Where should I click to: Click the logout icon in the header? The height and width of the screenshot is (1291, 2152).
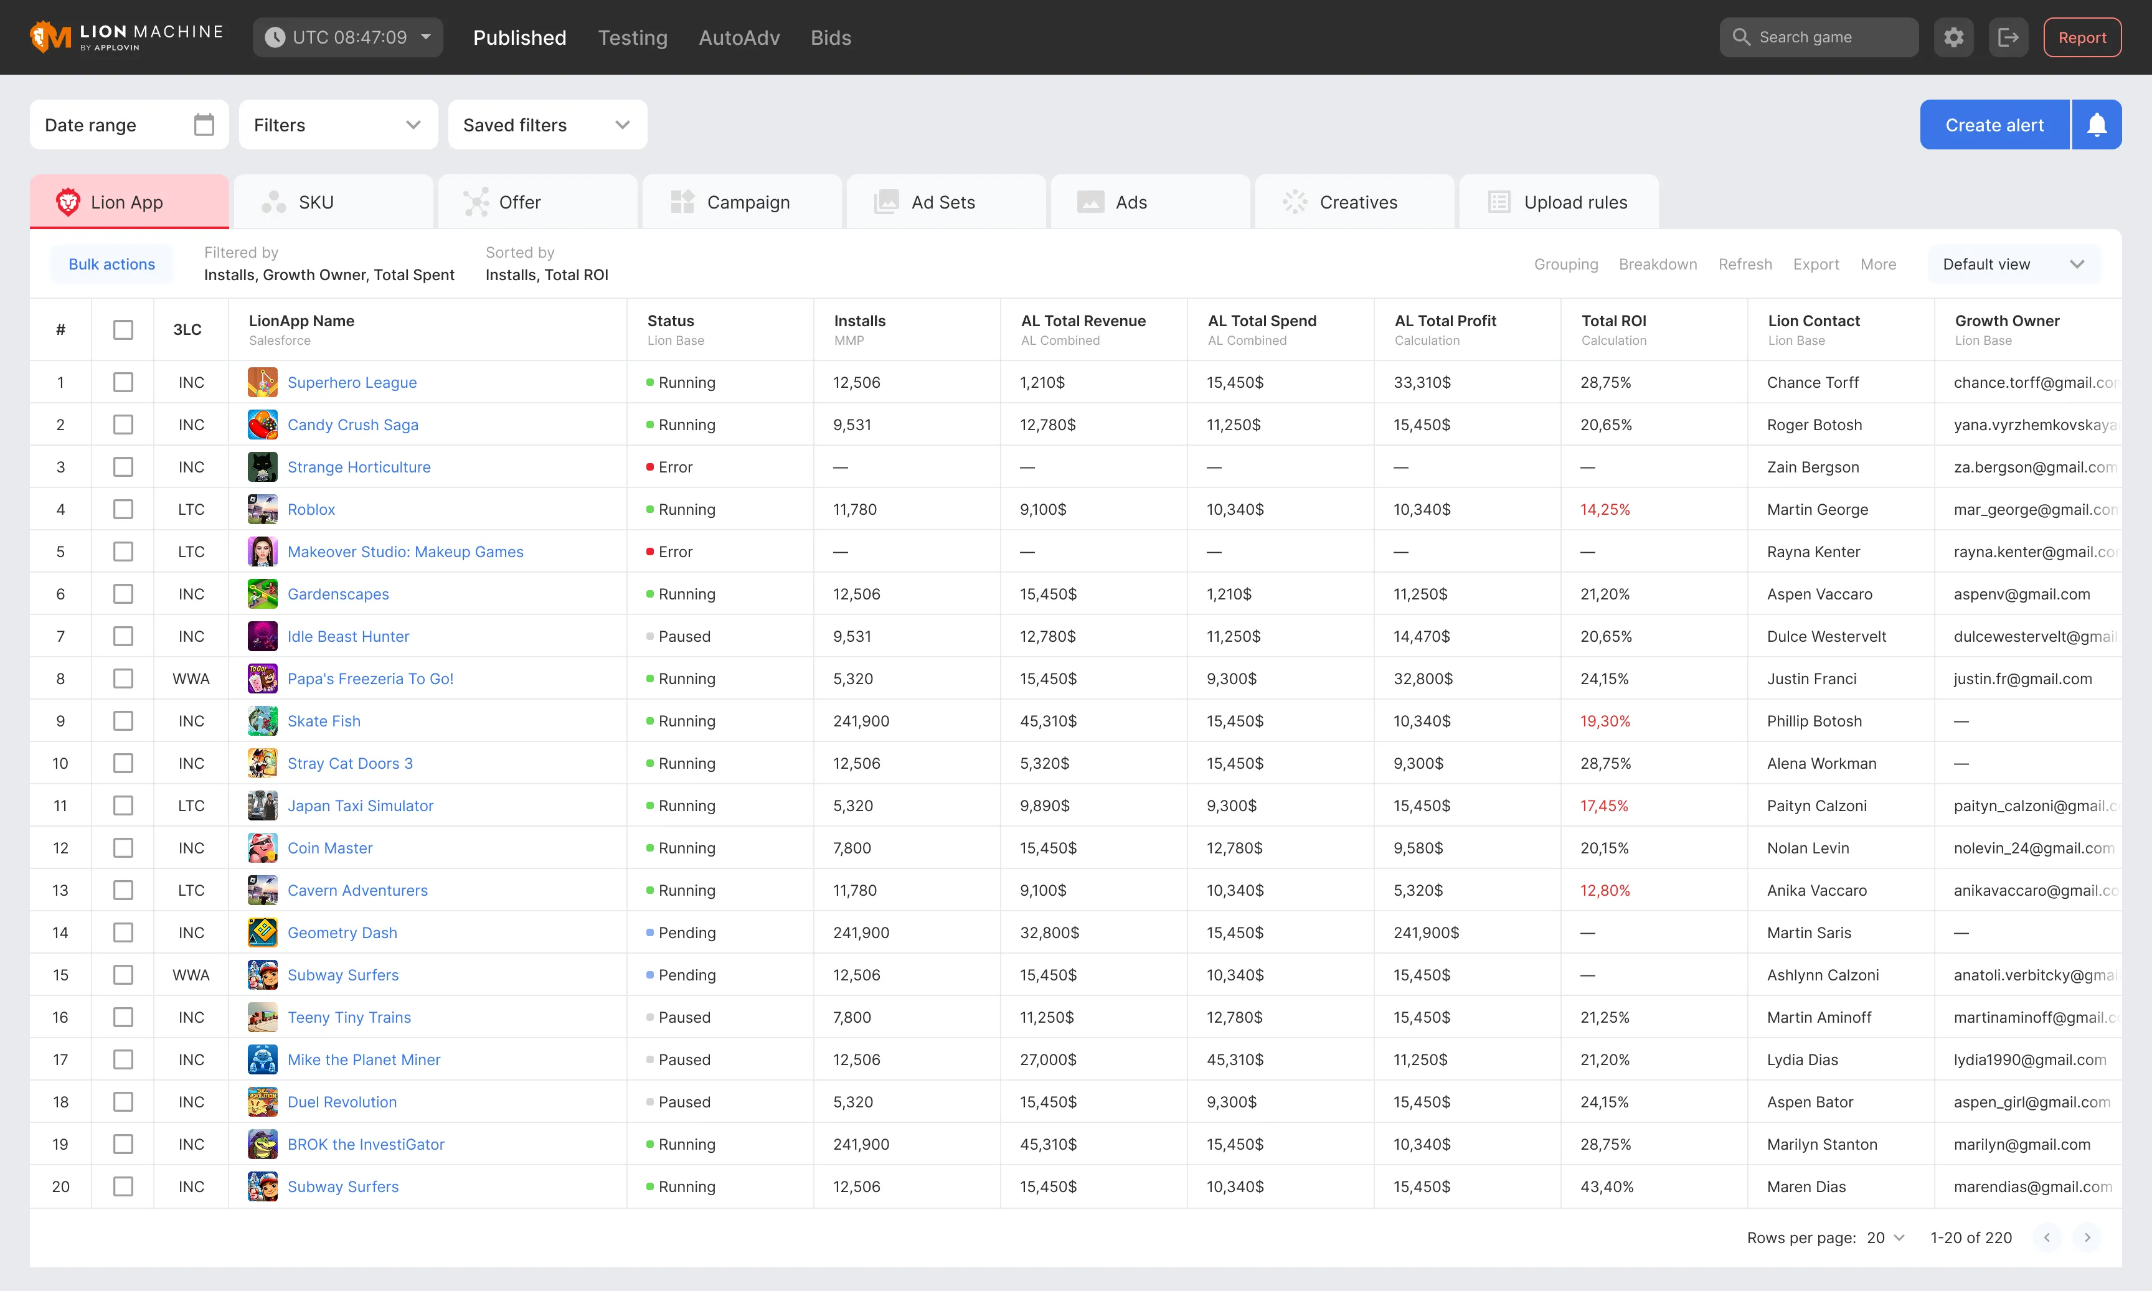click(2008, 37)
